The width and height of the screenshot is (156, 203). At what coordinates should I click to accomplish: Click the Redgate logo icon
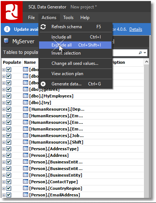pyautogui.click(x=12, y=12)
